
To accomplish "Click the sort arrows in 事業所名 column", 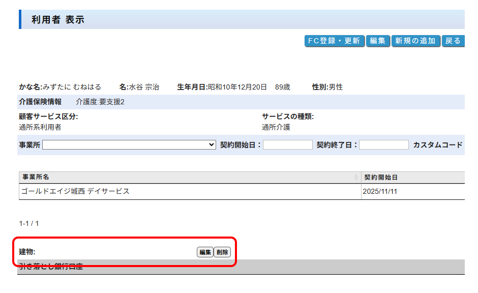I will pyautogui.click(x=356, y=177).
